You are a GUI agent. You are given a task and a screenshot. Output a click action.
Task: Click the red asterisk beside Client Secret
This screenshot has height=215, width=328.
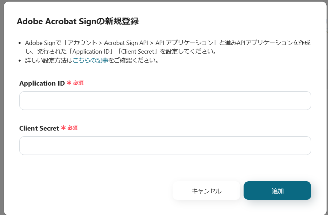63,128
